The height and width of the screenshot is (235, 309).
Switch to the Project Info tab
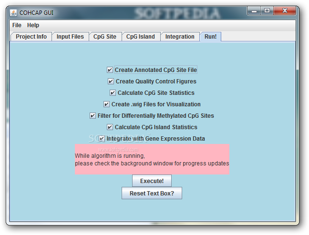(x=31, y=37)
